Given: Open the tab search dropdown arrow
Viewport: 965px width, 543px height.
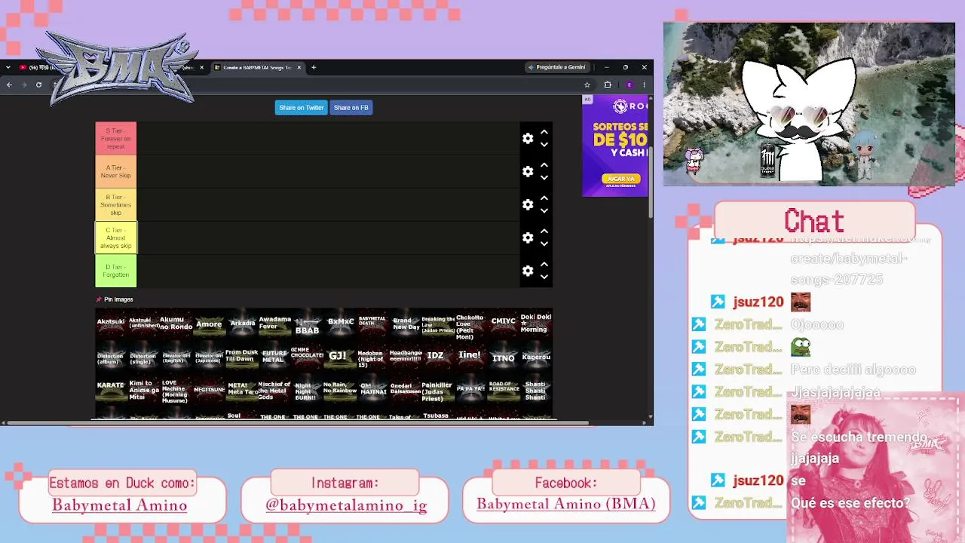Looking at the screenshot, I should [8, 67].
